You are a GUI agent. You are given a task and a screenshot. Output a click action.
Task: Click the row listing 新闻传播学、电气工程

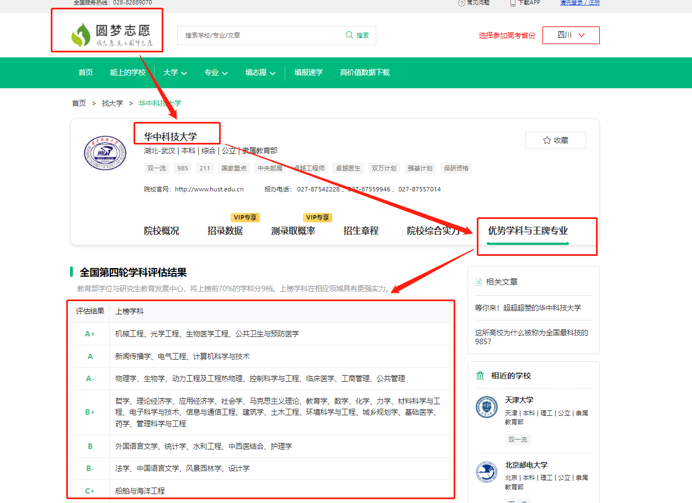coord(260,356)
